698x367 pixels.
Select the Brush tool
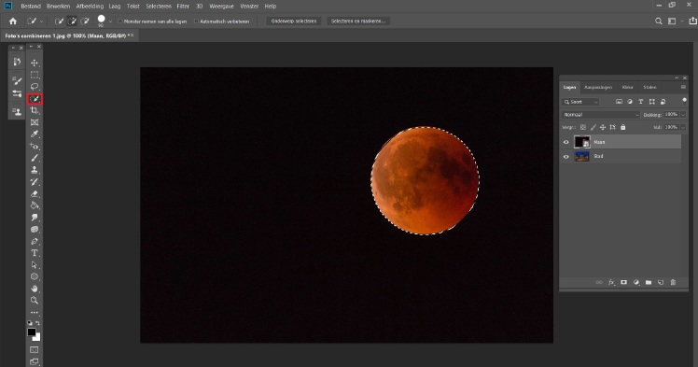(x=35, y=158)
